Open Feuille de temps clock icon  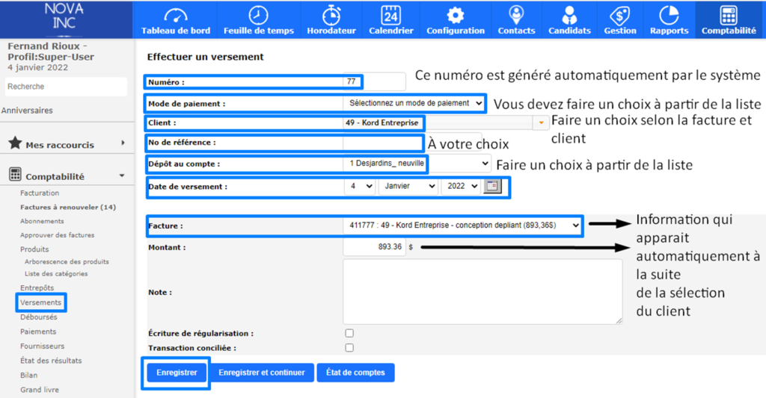(x=258, y=15)
